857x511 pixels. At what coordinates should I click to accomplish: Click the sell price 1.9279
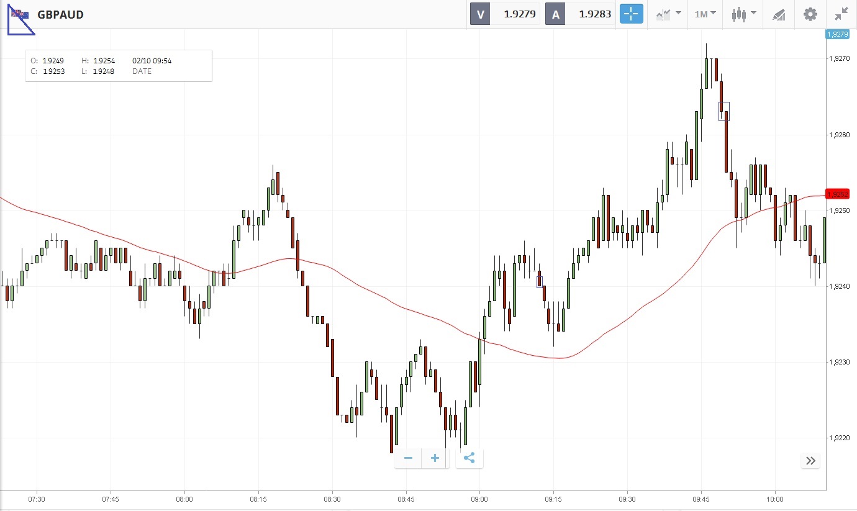tap(519, 14)
